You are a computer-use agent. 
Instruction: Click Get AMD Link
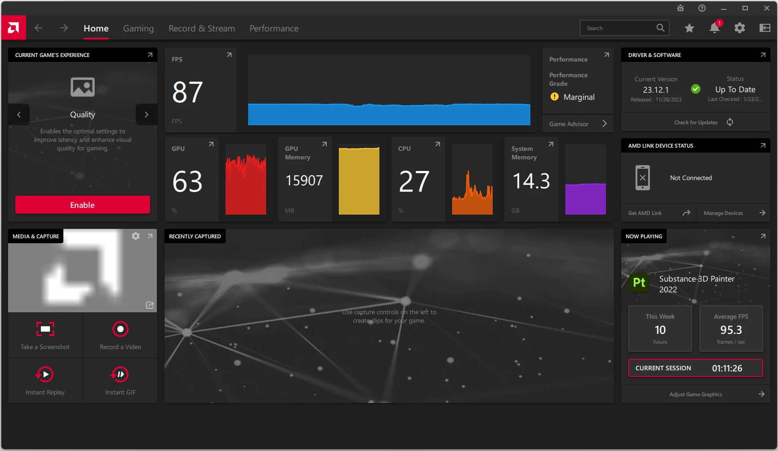click(659, 213)
